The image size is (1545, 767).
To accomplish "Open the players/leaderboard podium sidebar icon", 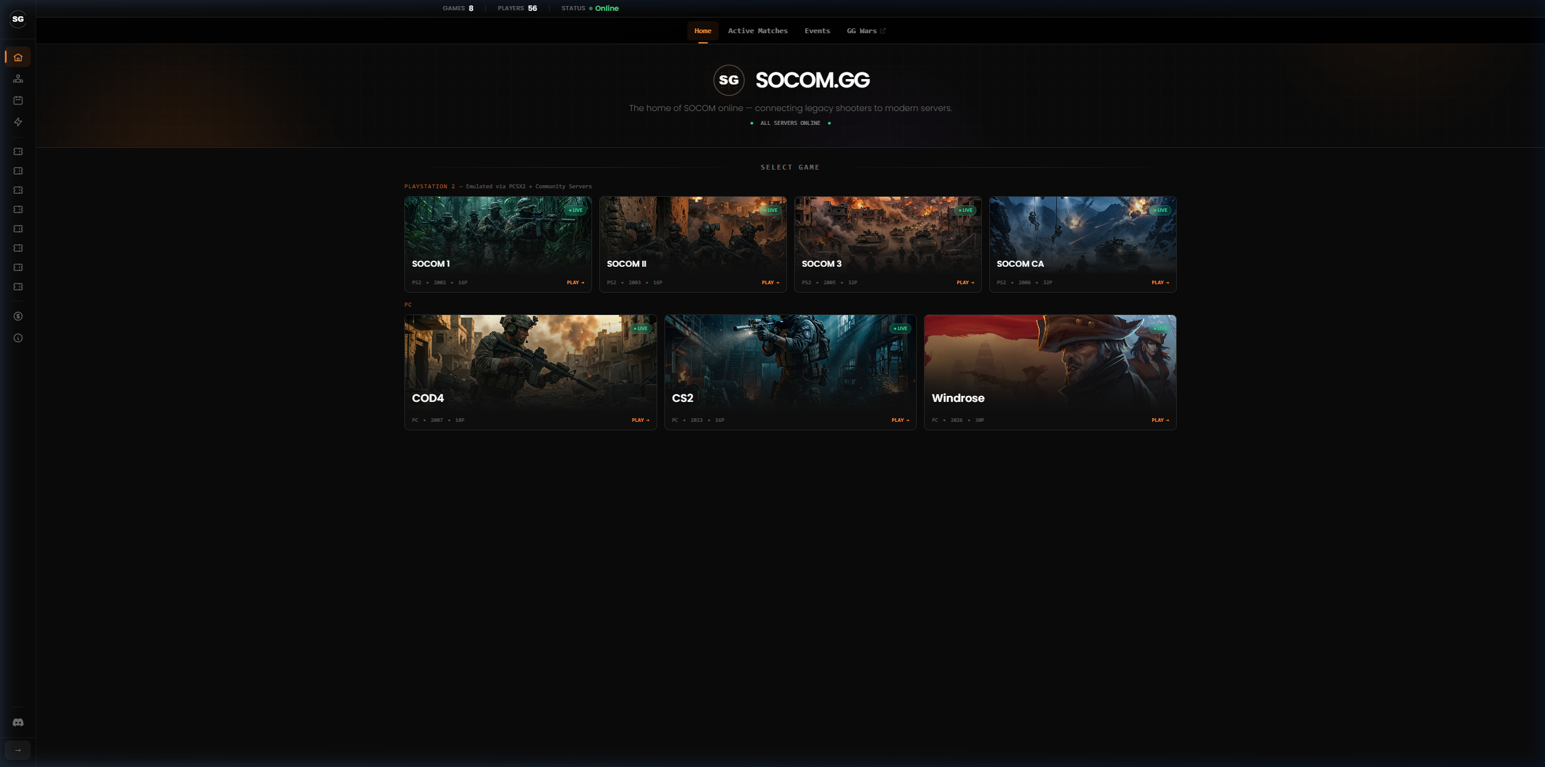I will click(x=18, y=78).
